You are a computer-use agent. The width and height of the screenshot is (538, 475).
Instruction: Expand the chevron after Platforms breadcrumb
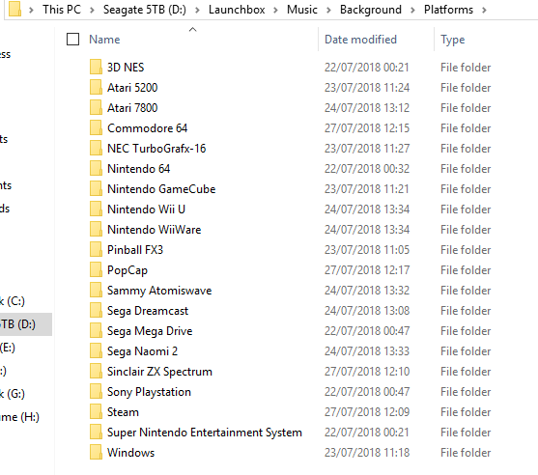tap(484, 10)
